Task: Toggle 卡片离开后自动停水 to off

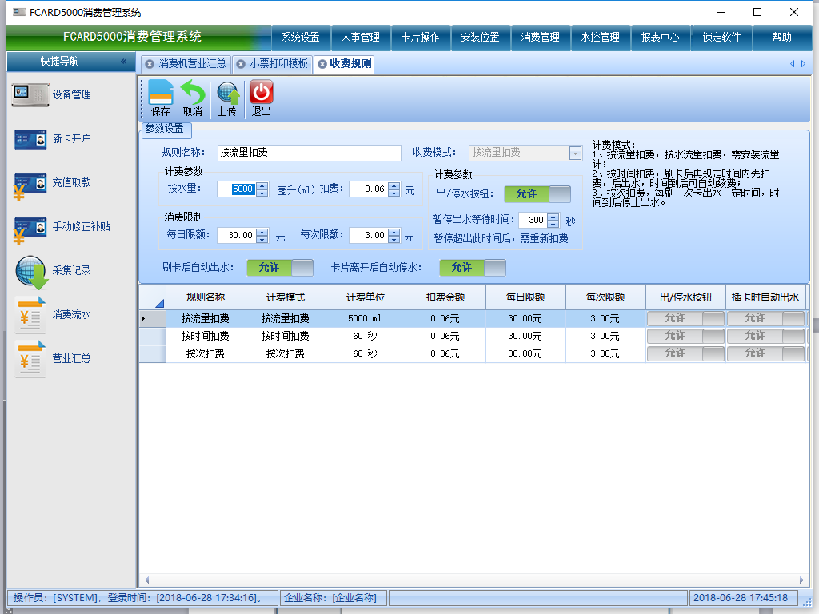Action: coord(472,268)
